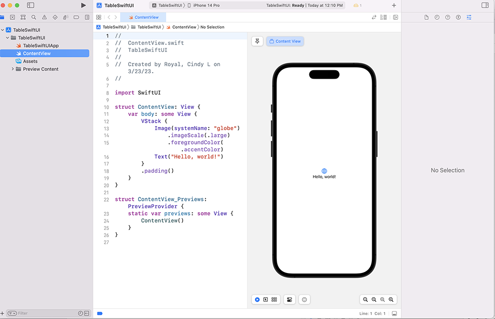Click the add new tab plus button
This screenshot has height=319, width=495.
tap(394, 5)
